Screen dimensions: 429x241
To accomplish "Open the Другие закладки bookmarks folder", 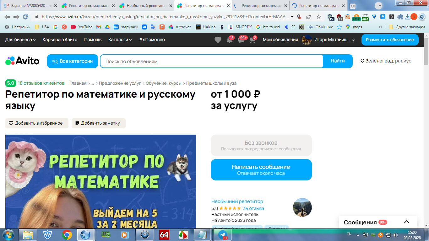I will (x=407, y=27).
